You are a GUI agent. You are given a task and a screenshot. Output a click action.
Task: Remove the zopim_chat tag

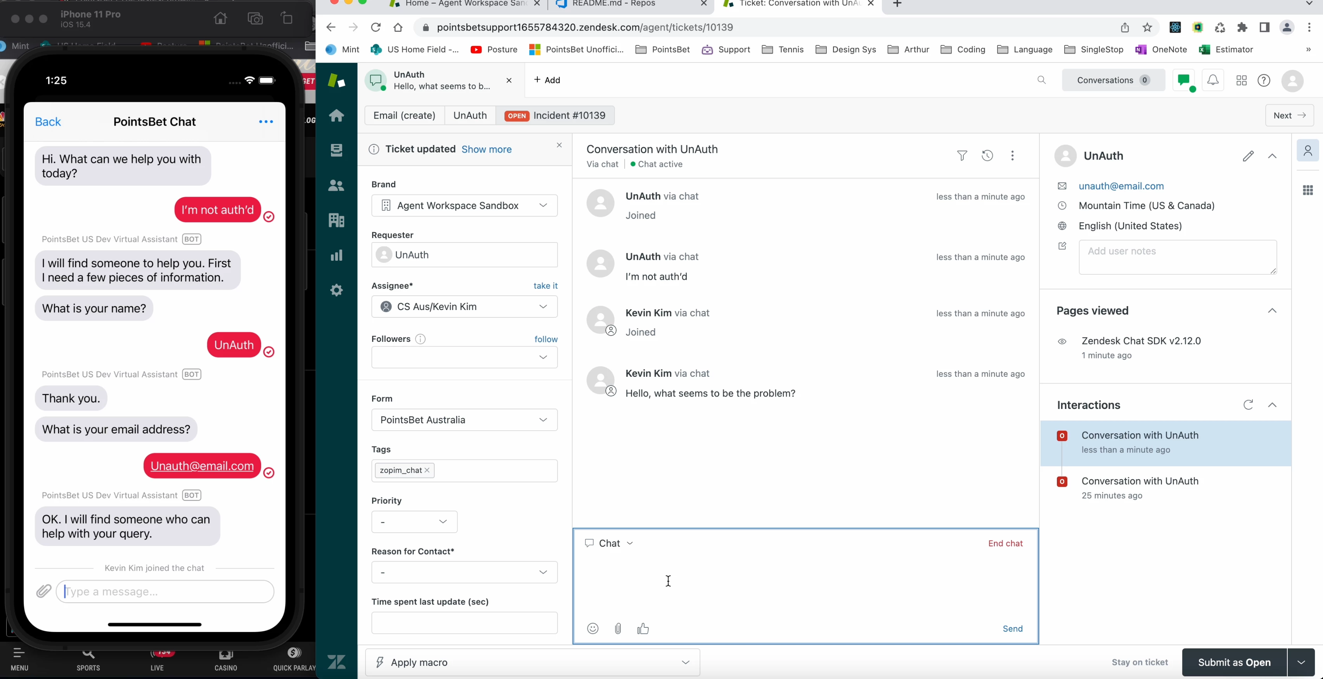tap(427, 471)
